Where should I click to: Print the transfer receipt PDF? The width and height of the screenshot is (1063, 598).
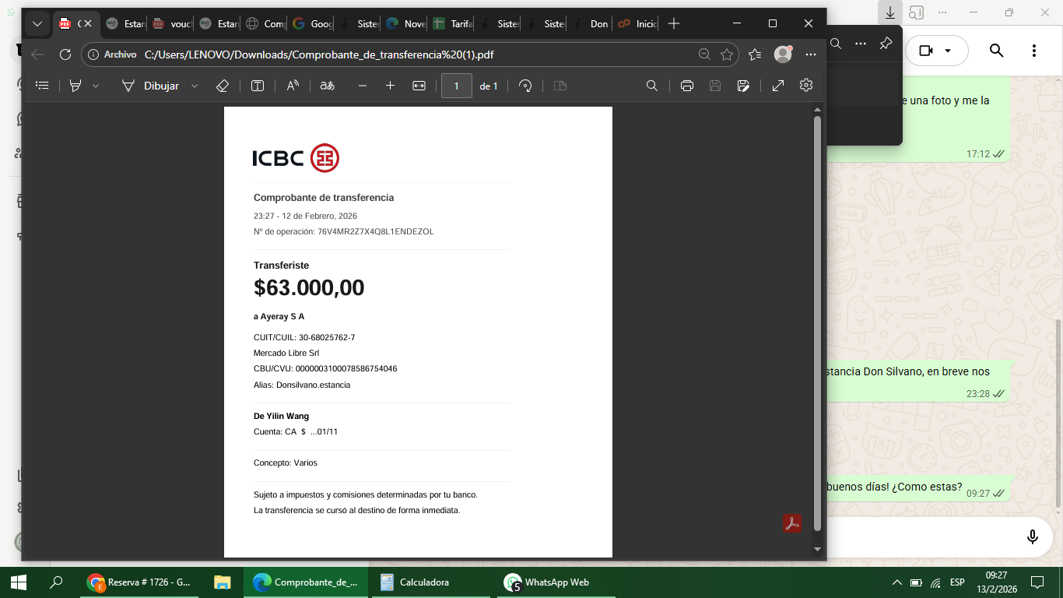[x=686, y=86]
